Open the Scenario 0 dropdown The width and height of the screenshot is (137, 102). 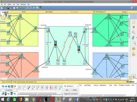click(73, 86)
